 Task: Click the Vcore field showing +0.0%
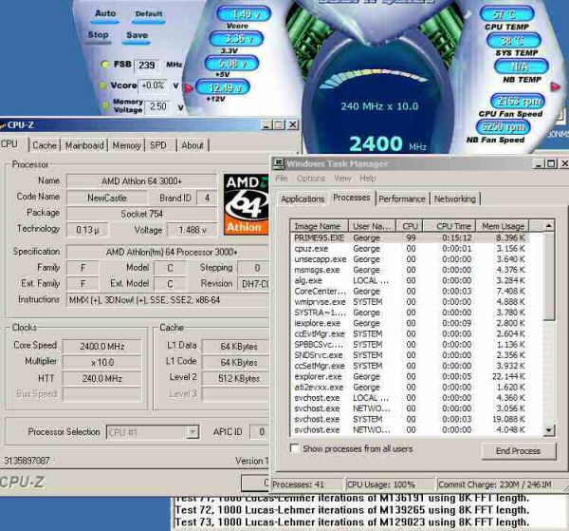[x=153, y=86]
